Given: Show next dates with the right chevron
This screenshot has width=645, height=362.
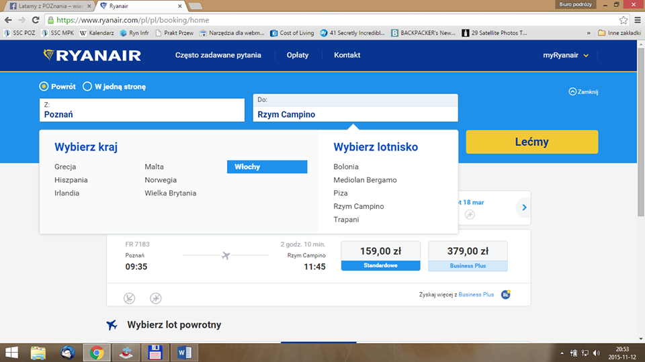Looking at the screenshot, I should [524, 208].
